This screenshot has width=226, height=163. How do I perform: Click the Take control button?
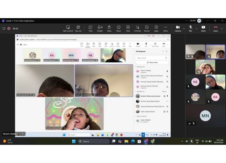pos(68,28)
